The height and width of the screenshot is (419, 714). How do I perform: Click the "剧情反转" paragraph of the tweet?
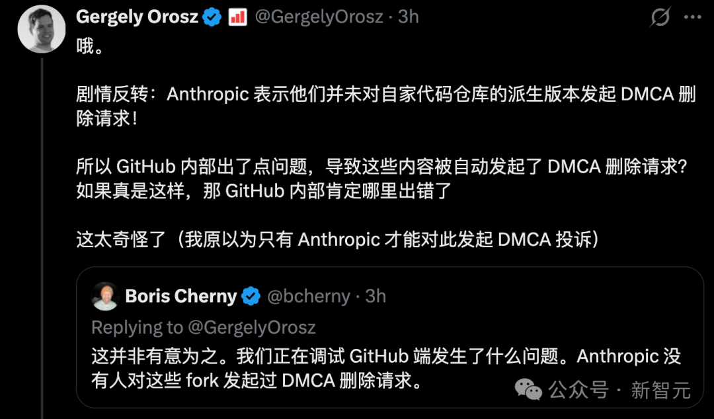pyautogui.click(x=385, y=107)
